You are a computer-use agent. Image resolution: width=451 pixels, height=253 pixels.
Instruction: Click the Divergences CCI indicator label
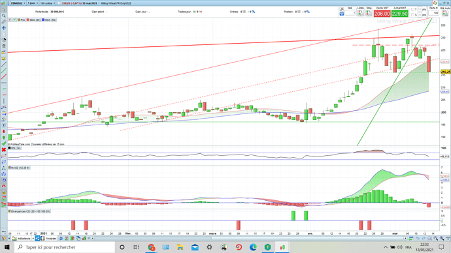(x=29, y=211)
